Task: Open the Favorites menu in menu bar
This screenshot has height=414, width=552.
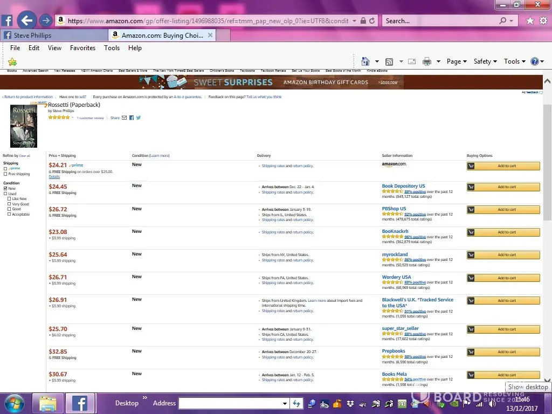Action: point(82,48)
